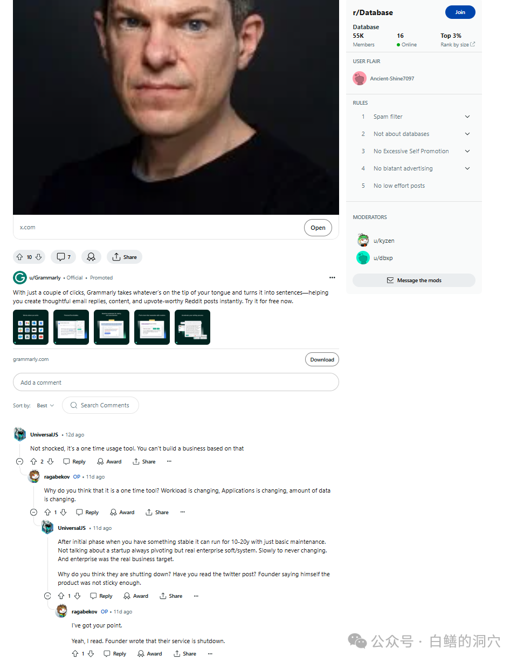Open the Sort by Best dropdown
Screen dimensions: 517x662
[45, 405]
